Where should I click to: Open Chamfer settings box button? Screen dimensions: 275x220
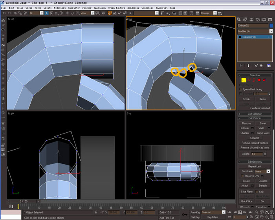pyautogui.click(x=253, y=133)
